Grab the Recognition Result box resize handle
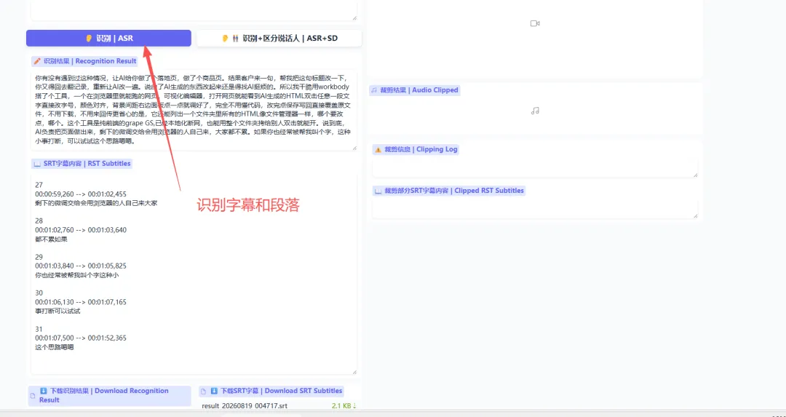786x417 pixels. (x=354, y=147)
